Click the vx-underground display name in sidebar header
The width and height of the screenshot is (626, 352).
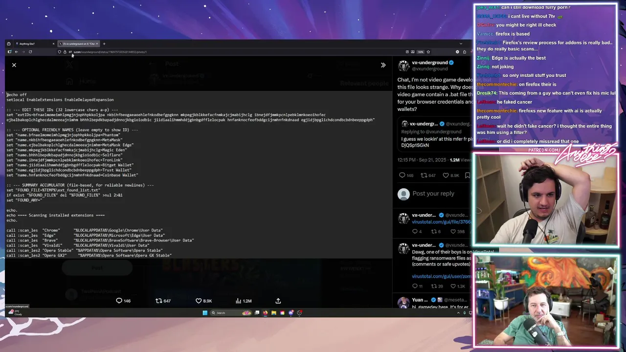tap(429, 63)
